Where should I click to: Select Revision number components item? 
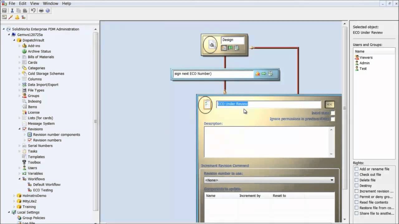[x=56, y=135]
